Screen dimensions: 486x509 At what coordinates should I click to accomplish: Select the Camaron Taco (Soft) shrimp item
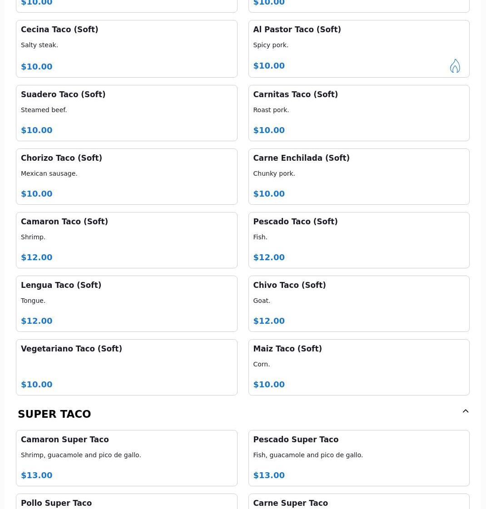127,240
